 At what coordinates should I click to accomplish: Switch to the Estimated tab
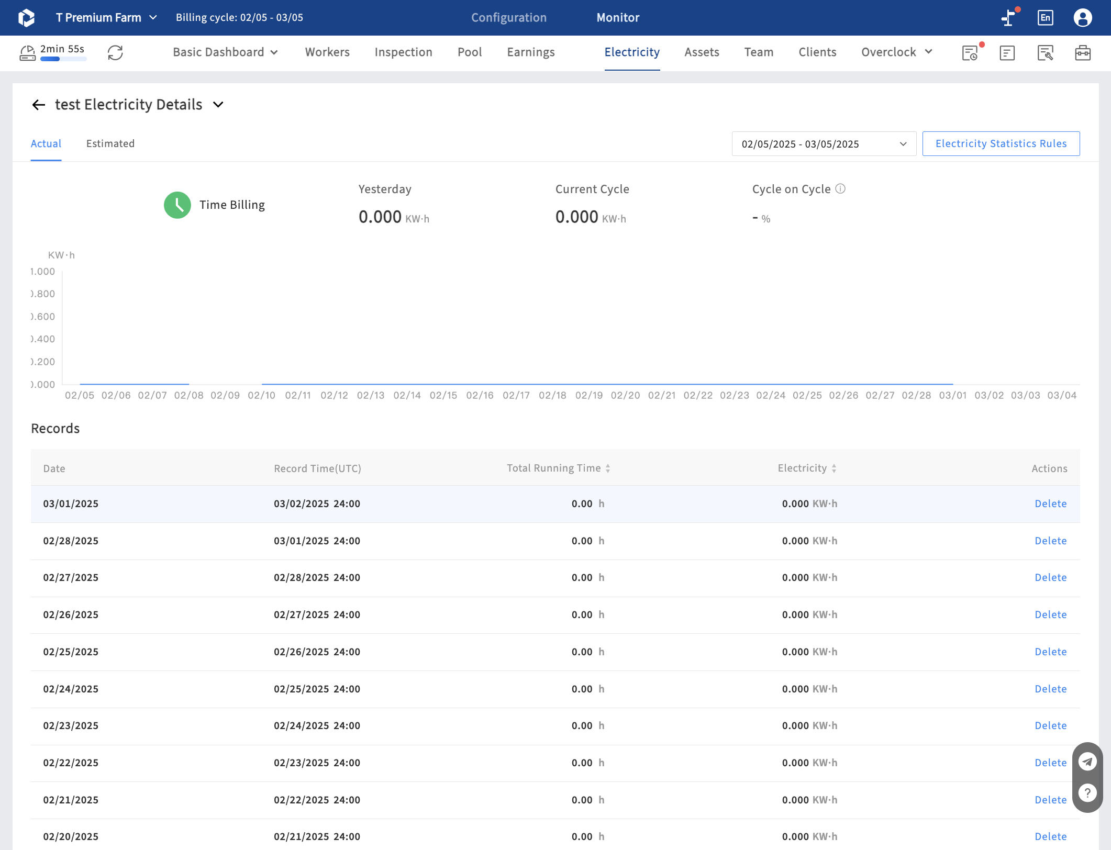point(110,144)
